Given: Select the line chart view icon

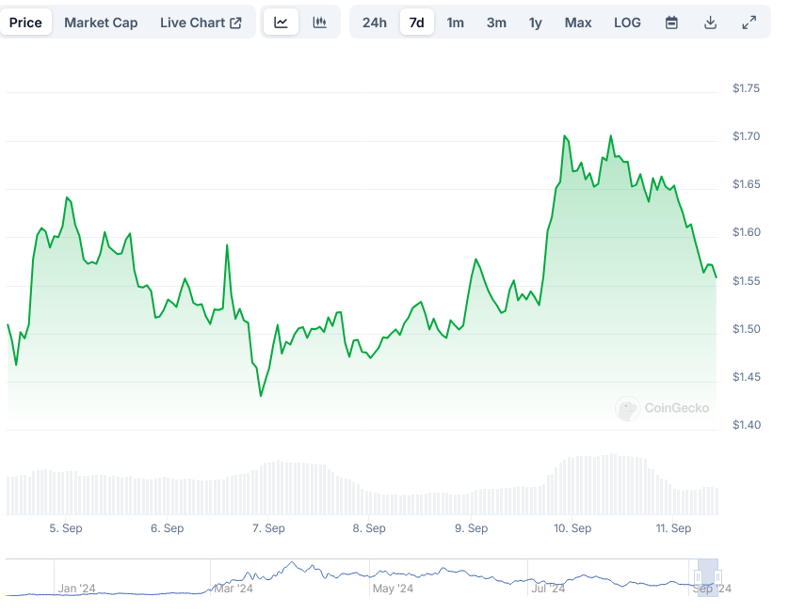Looking at the screenshot, I should (281, 23).
